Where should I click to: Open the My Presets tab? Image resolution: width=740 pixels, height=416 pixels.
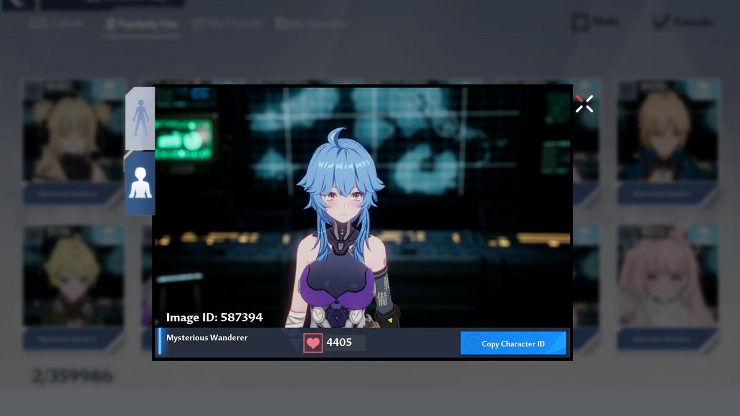click(x=227, y=24)
